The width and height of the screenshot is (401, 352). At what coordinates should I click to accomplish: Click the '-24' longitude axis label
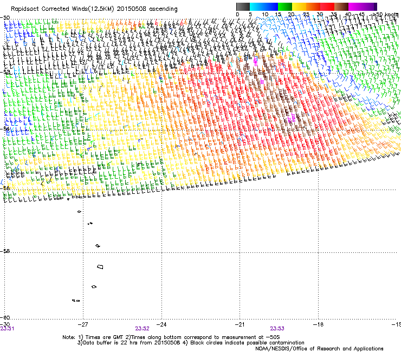click(x=161, y=324)
